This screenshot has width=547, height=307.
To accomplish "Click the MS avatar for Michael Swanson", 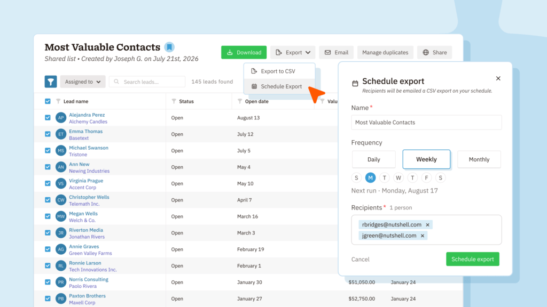I will click(61, 151).
